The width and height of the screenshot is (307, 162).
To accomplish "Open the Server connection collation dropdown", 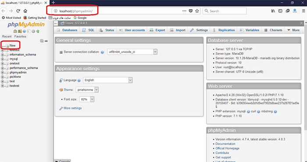I will coord(132,52).
